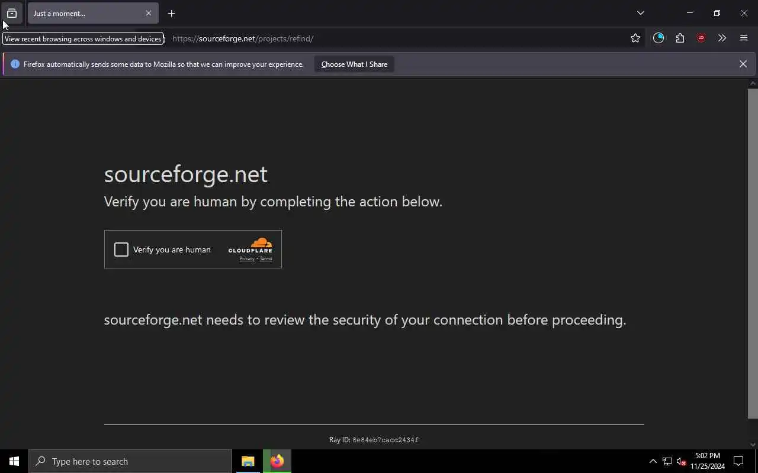Click the 'sourceforge.net' page heading
Screen dimensions: 758x473
pos(185,174)
